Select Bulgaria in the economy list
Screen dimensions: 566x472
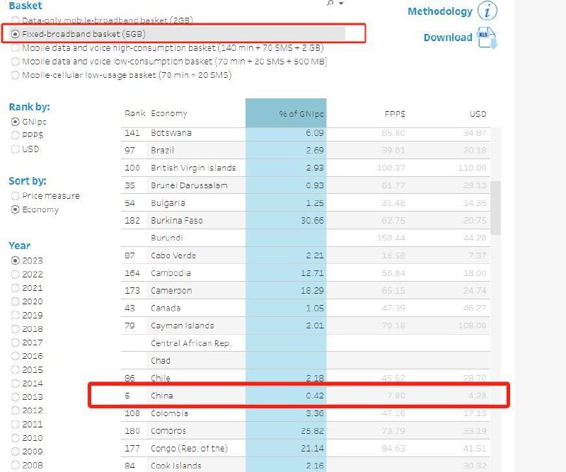pos(168,203)
